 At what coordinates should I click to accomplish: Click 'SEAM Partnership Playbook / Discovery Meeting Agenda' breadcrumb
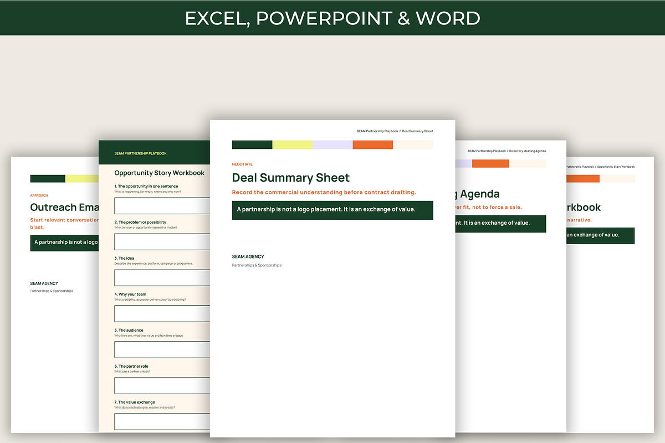[x=507, y=151]
